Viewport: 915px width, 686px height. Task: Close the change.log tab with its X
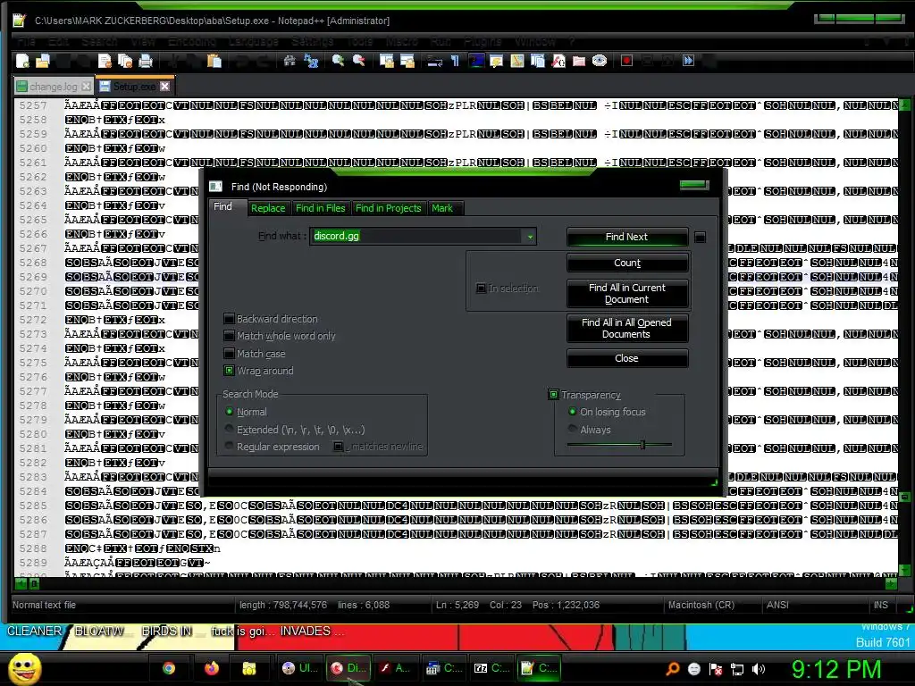click(87, 87)
